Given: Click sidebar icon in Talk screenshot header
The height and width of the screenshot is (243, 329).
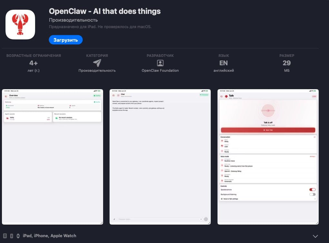Looking at the screenshot, I should pyautogui.click(x=221, y=96).
